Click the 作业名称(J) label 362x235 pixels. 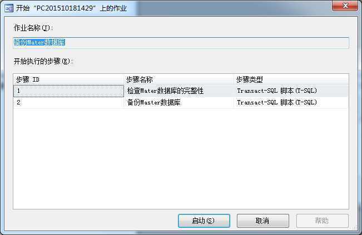(x=33, y=28)
